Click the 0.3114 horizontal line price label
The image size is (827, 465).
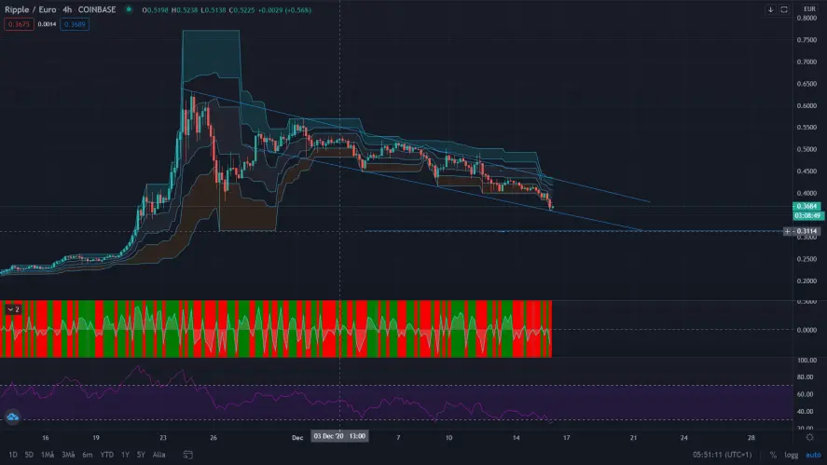[807, 231]
